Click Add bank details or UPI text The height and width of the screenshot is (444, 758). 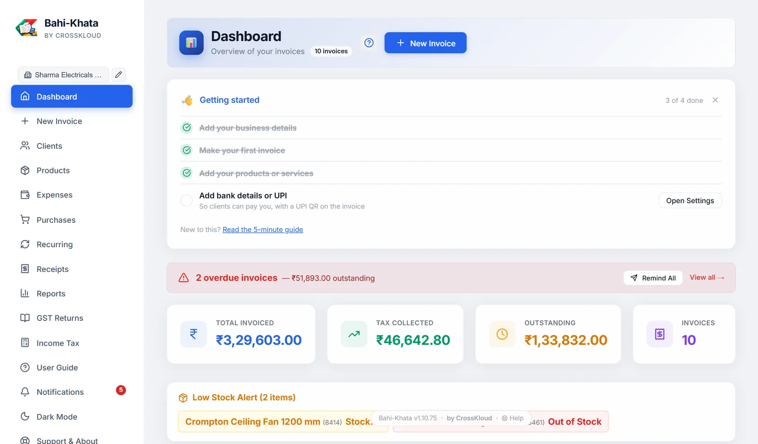tap(243, 195)
